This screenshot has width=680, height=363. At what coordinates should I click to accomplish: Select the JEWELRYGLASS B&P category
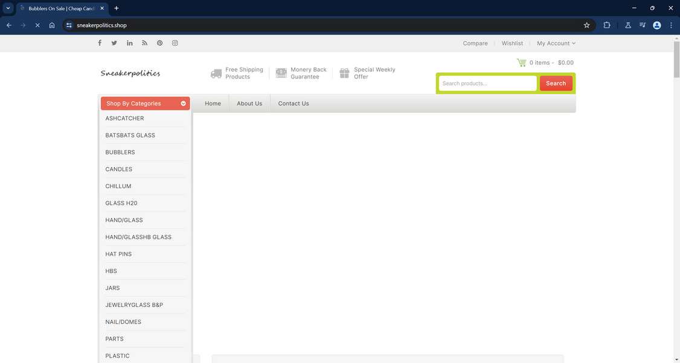(134, 305)
